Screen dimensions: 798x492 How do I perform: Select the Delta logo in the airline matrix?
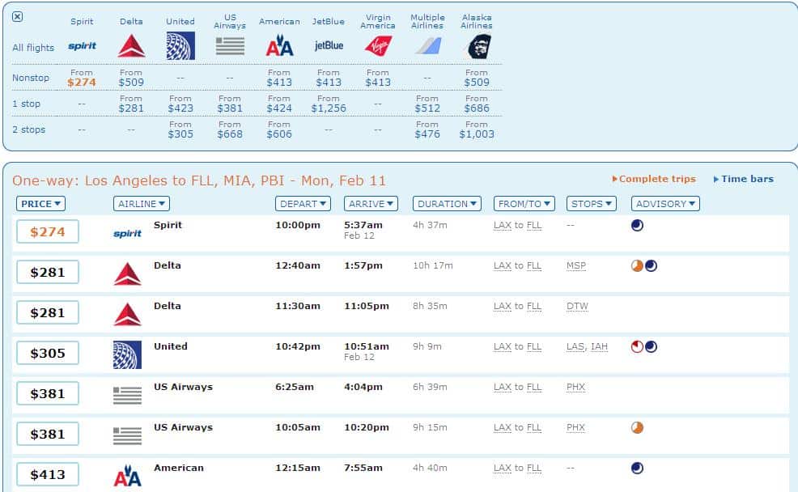(131, 46)
